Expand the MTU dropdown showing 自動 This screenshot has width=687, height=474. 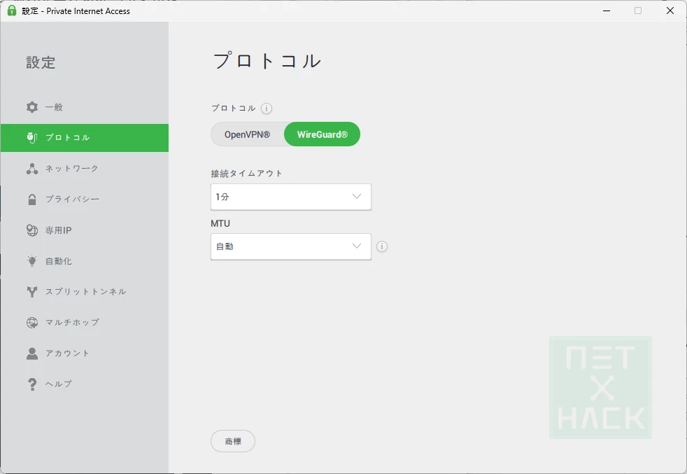[290, 246]
